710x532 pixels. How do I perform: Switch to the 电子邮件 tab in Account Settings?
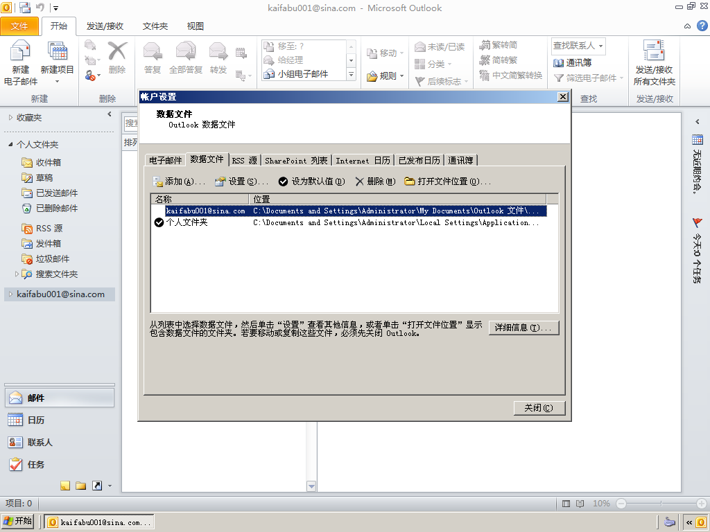point(165,160)
